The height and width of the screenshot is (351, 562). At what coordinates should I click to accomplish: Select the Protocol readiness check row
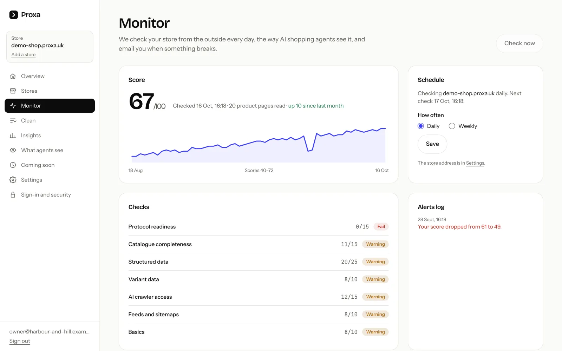tap(259, 227)
